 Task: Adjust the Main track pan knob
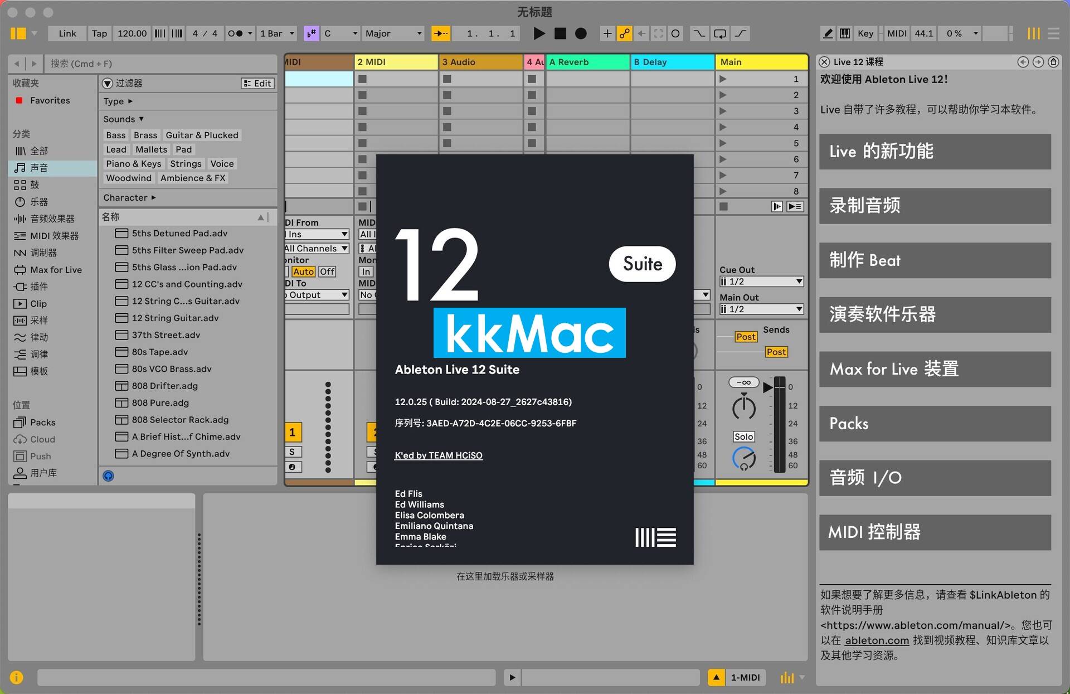743,407
